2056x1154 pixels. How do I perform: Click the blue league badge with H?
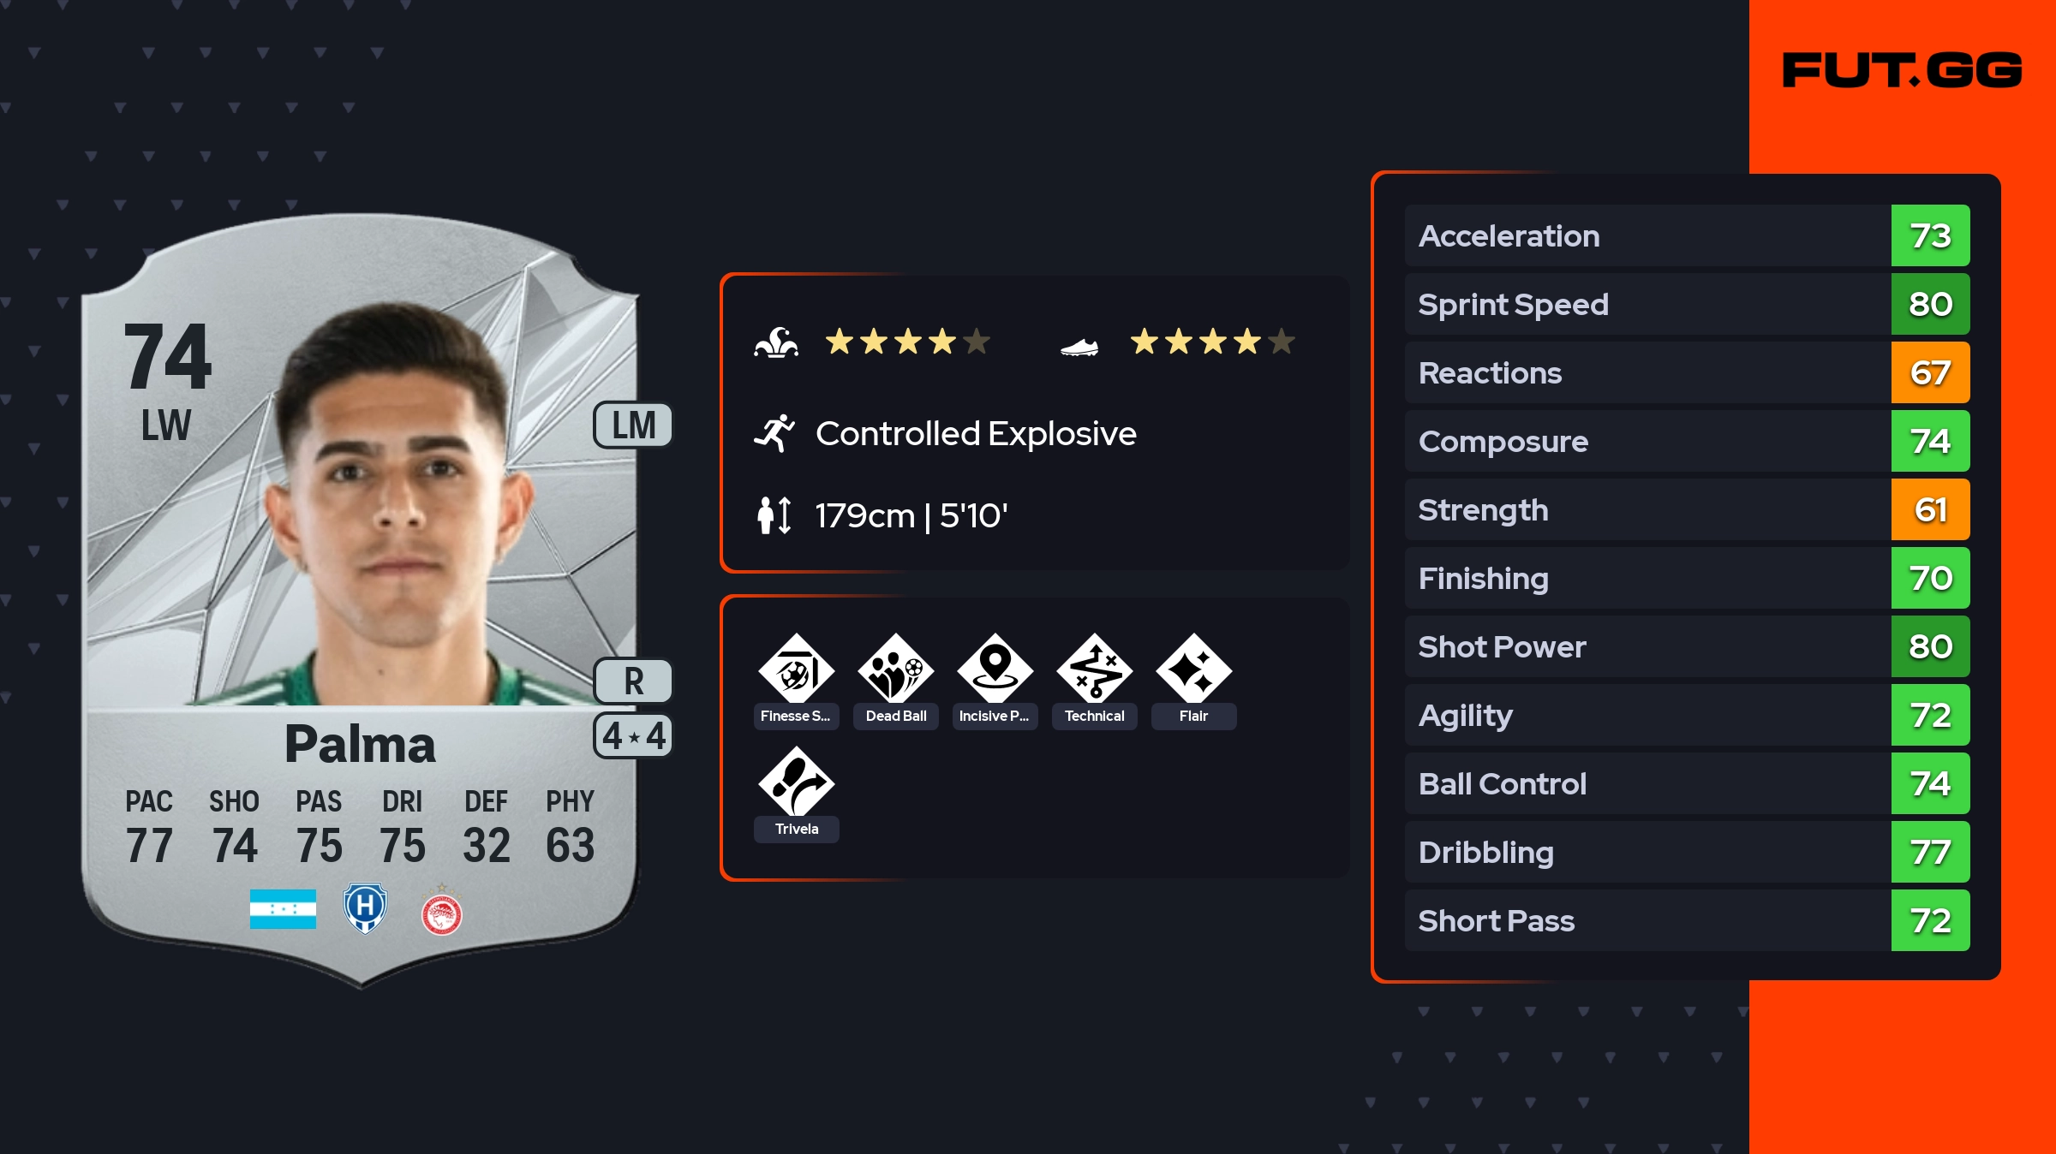[365, 907]
